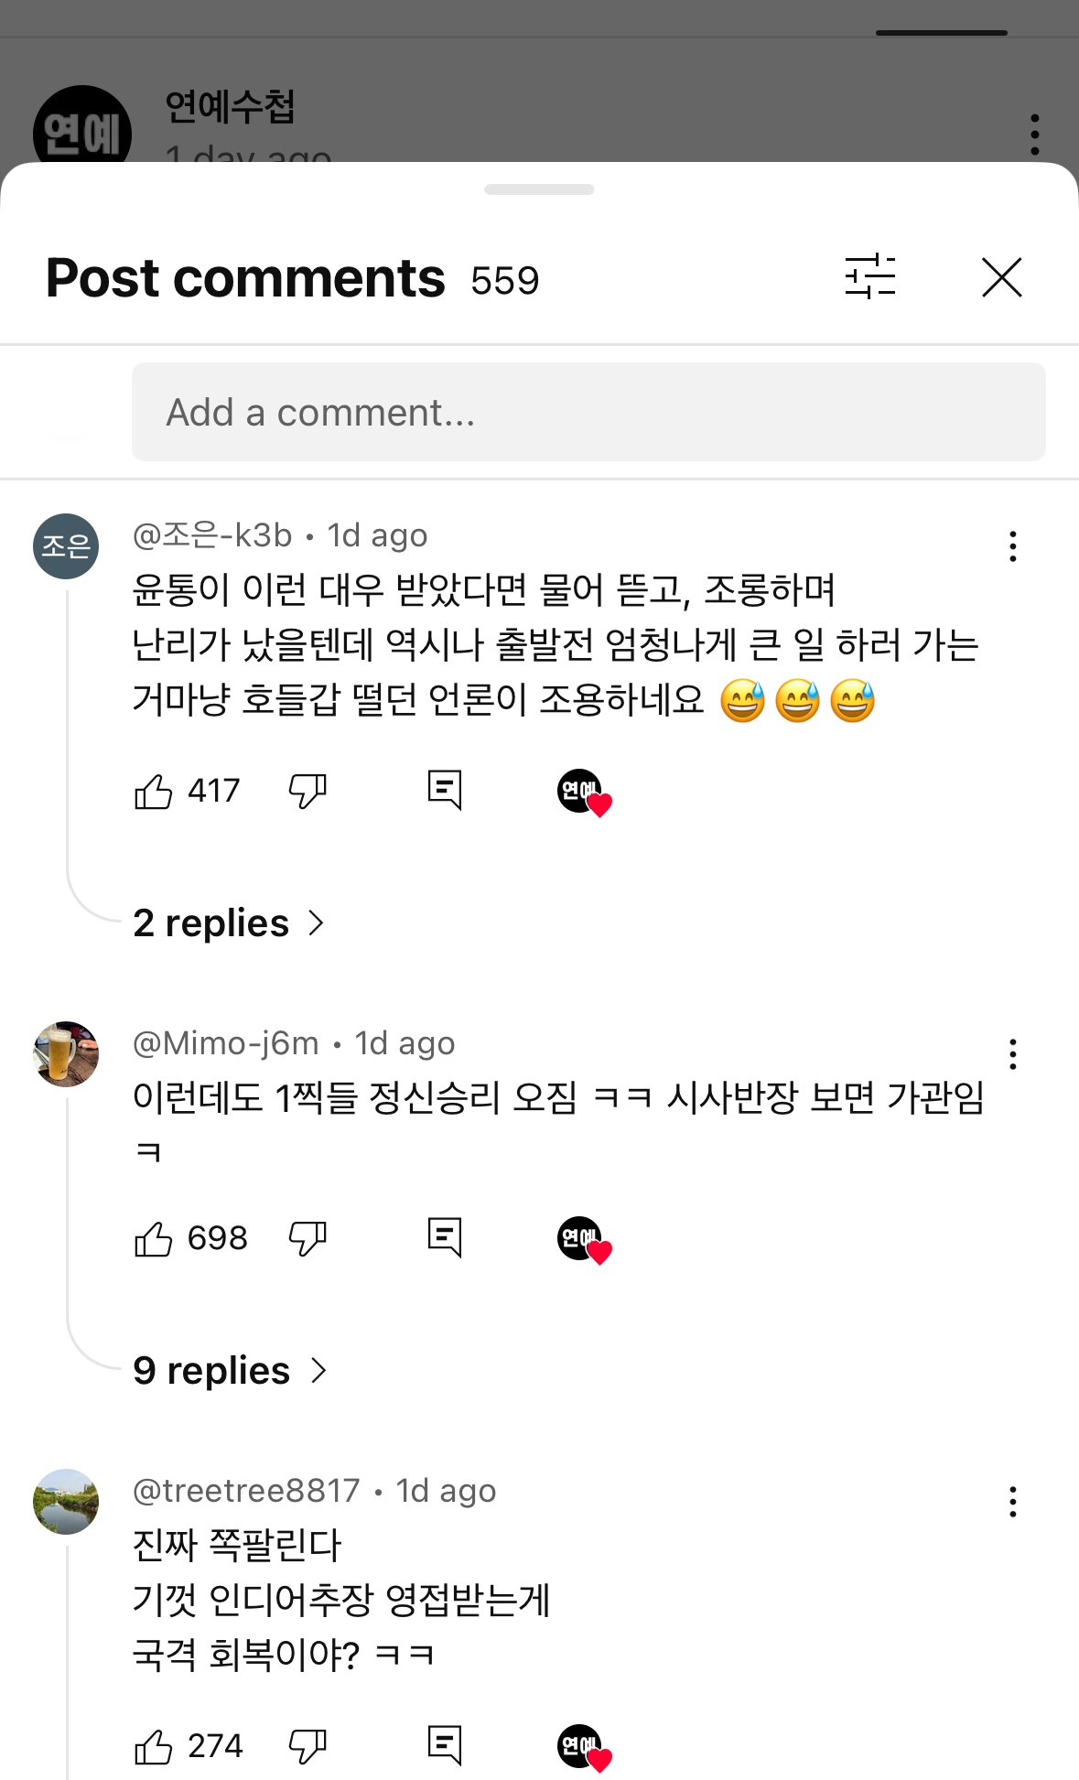Open the @treetree8817 username link
The height and width of the screenshot is (1780, 1079).
pyautogui.click(x=246, y=1491)
